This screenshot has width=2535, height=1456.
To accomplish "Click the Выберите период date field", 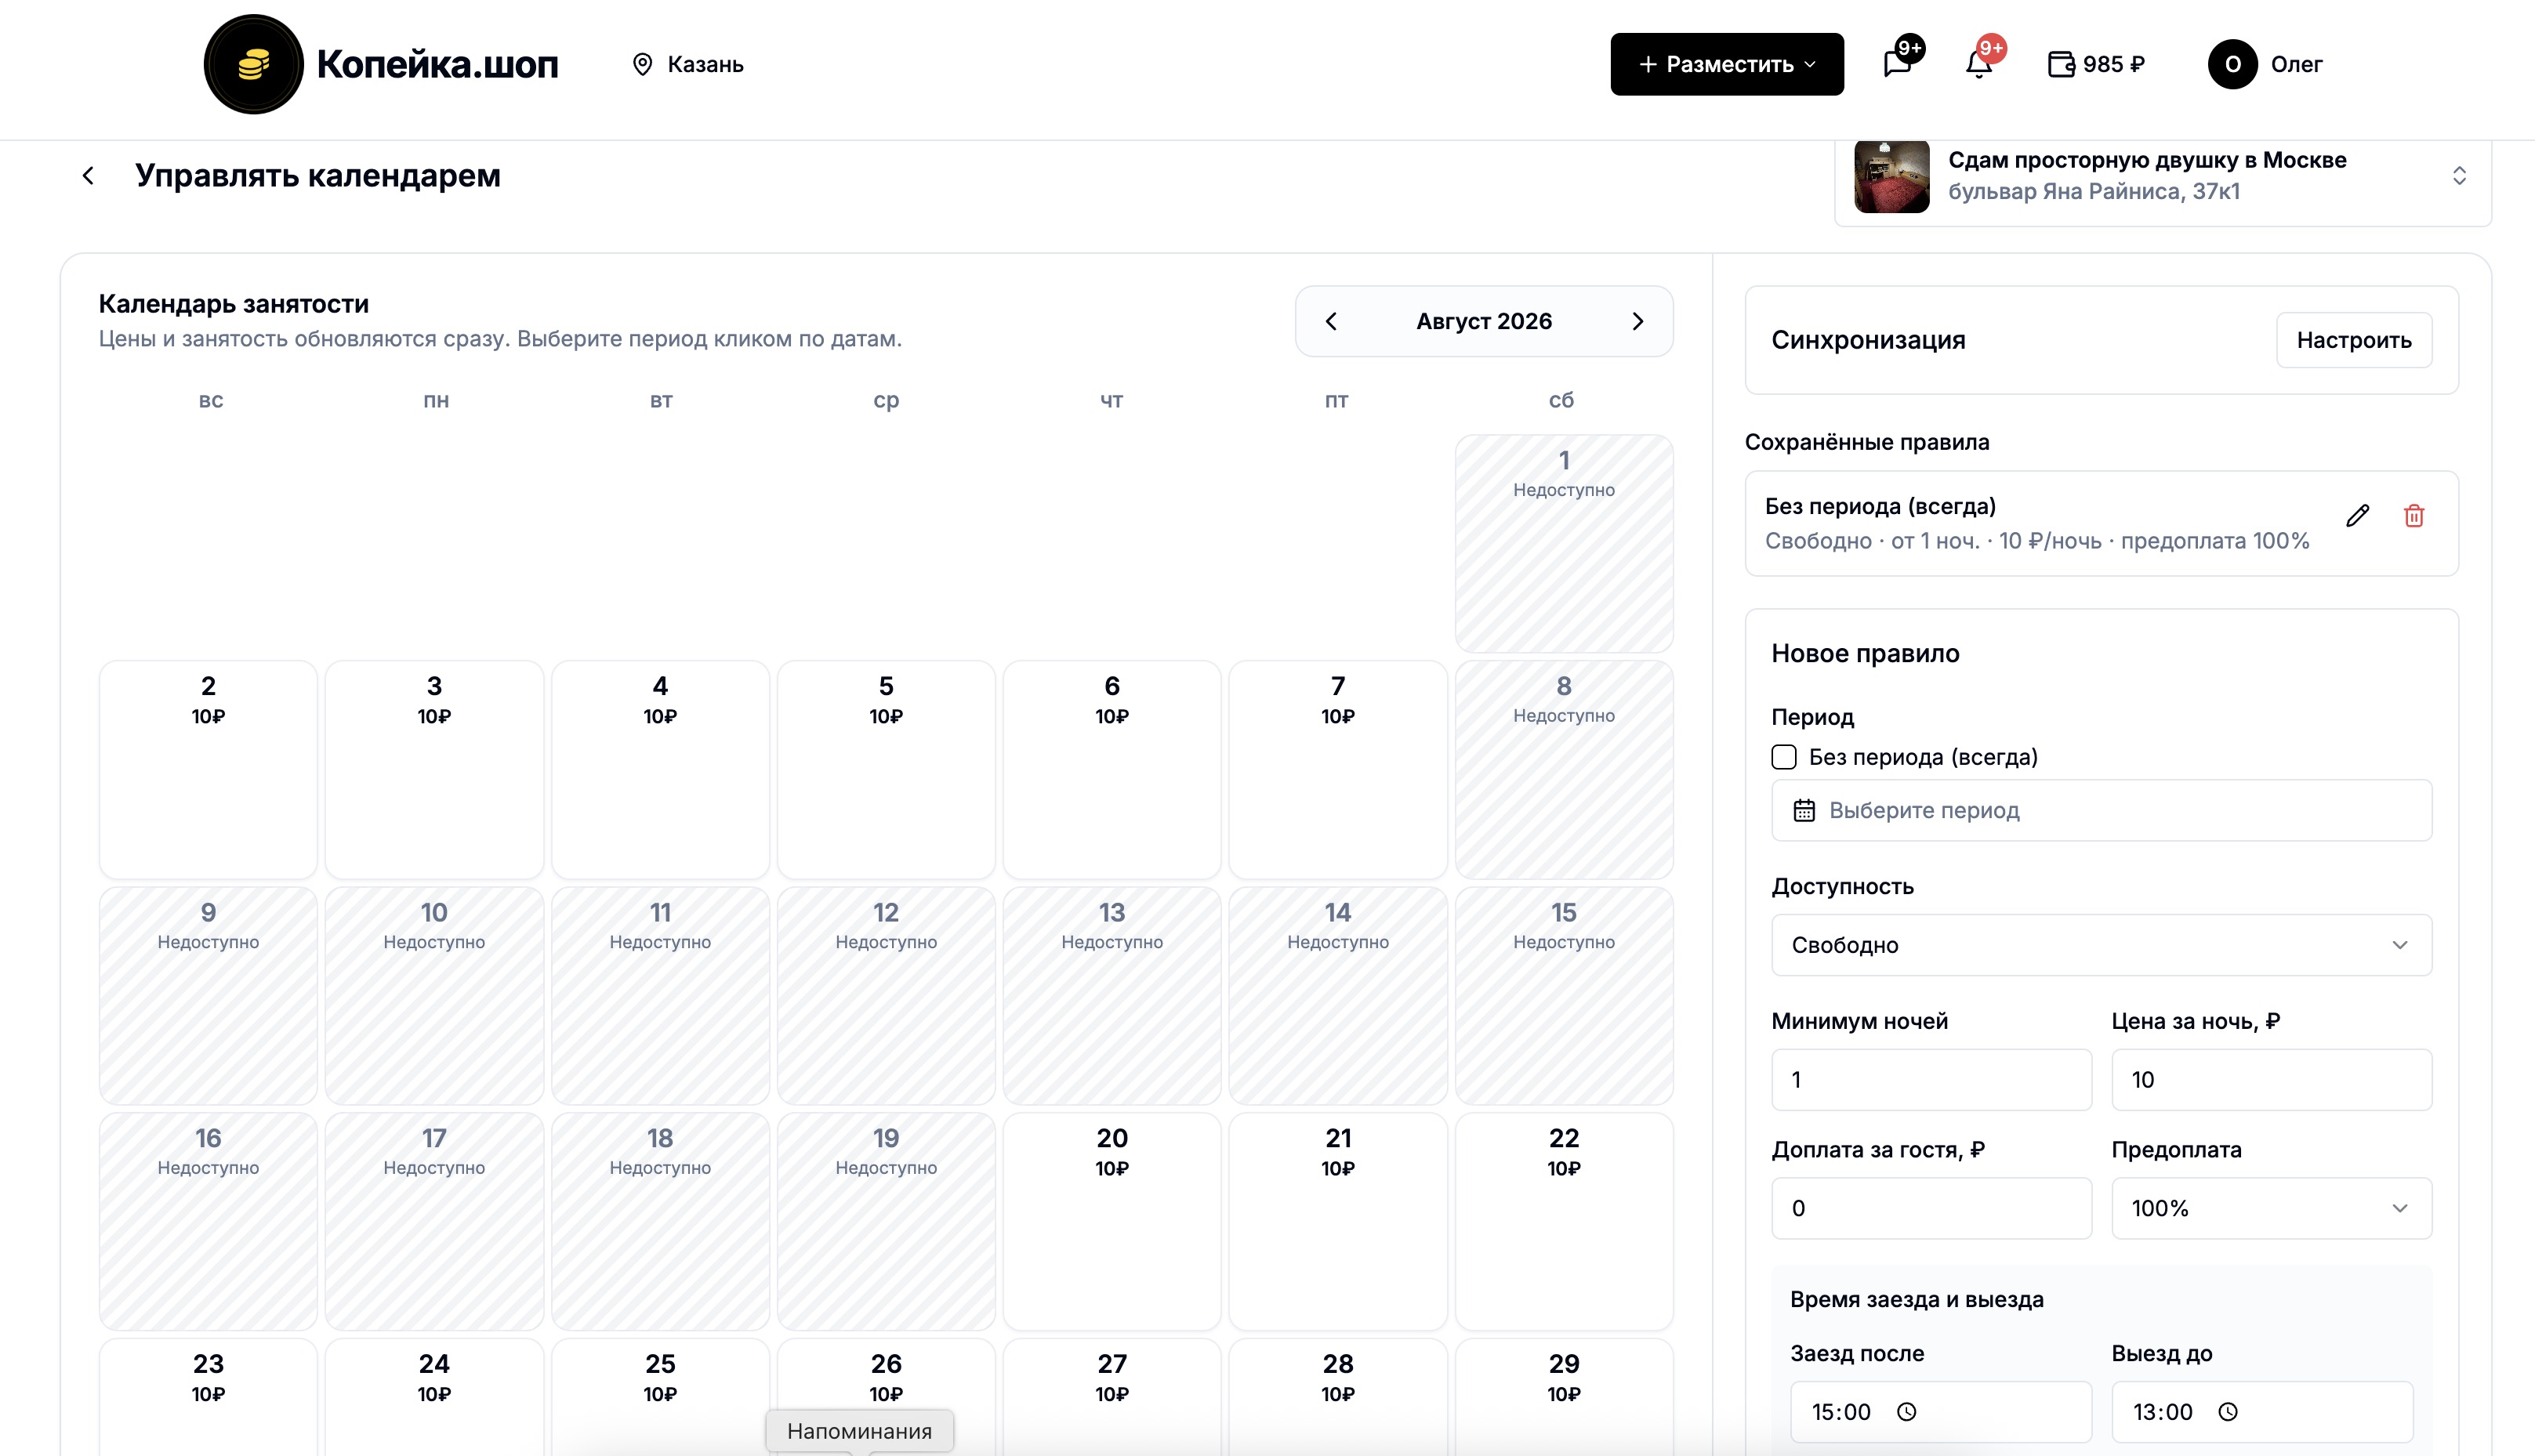I will pos(2101,810).
